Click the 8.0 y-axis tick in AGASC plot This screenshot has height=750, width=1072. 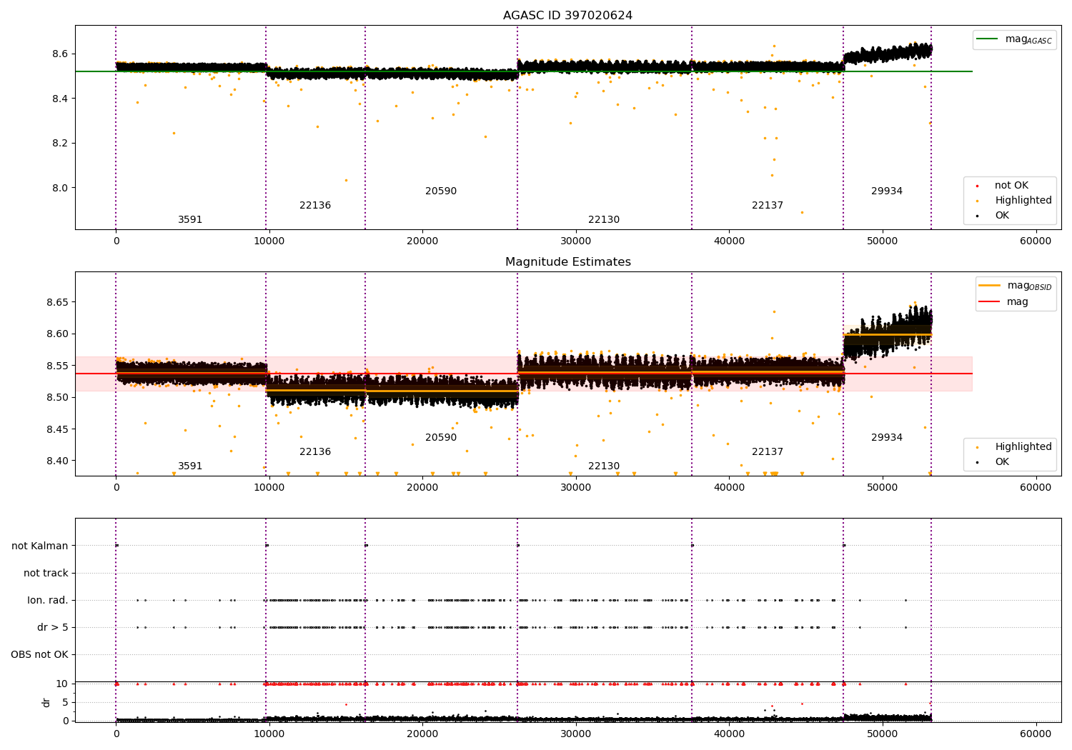coord(59,189)
